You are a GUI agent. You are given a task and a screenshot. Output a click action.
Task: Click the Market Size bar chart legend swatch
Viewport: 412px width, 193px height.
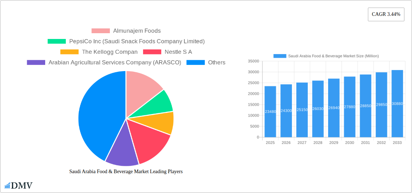tap(280, 56)
